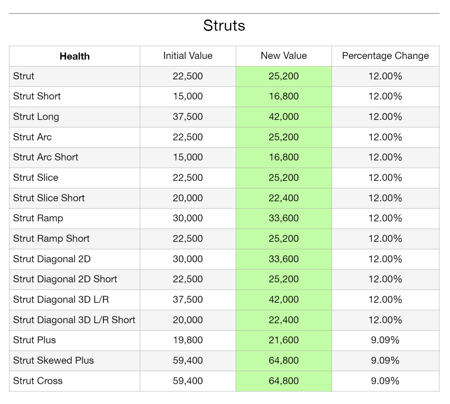This screenshot has width=450, height=404.
Task: Click the Strut Diagonal 2D Short label
Action: click(65, 279)
